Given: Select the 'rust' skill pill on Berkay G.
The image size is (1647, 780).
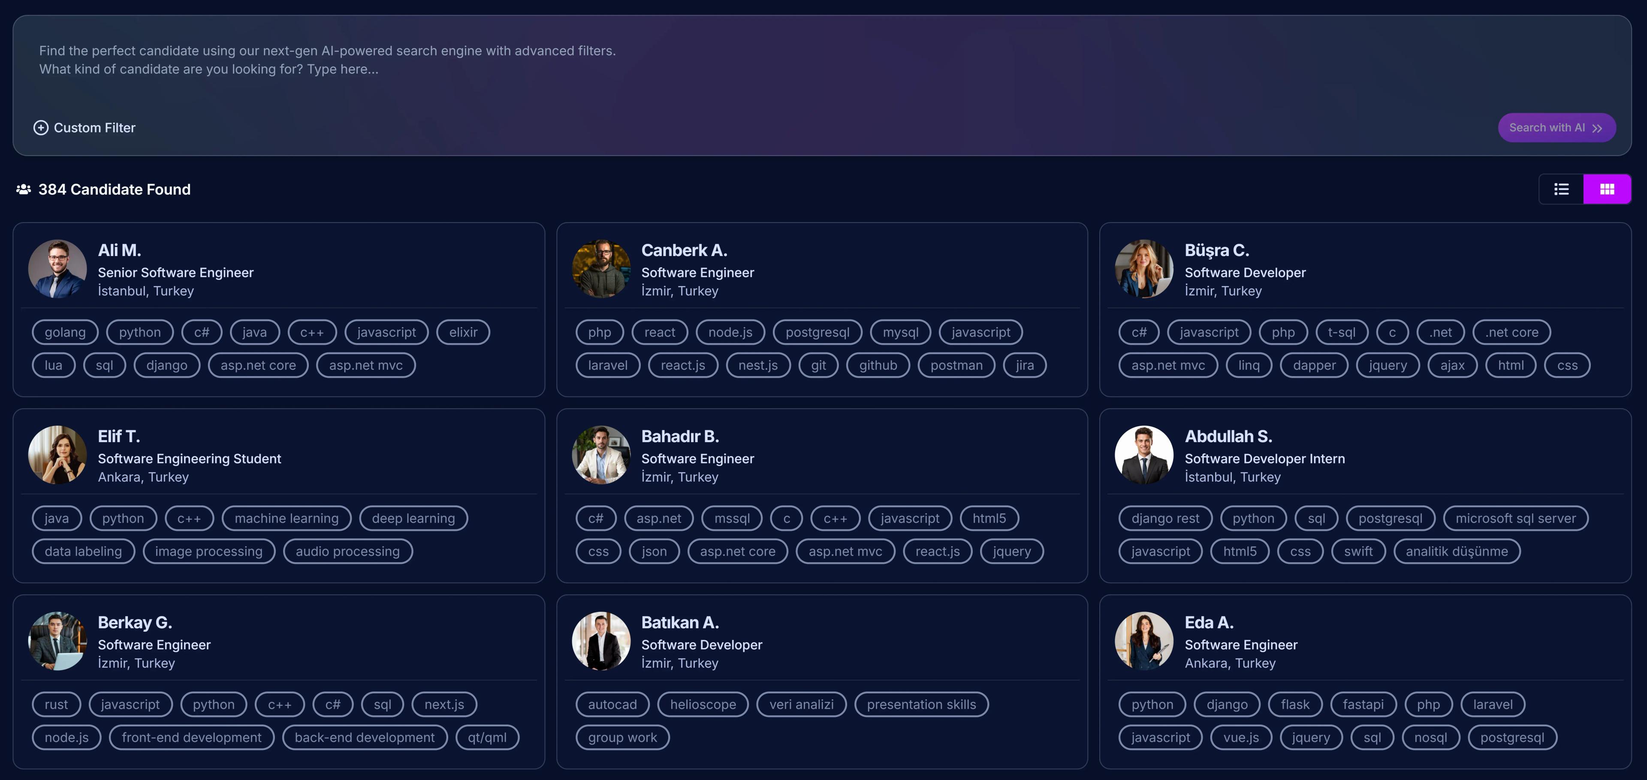Looking at the screenshot, I should coord(56,704).
